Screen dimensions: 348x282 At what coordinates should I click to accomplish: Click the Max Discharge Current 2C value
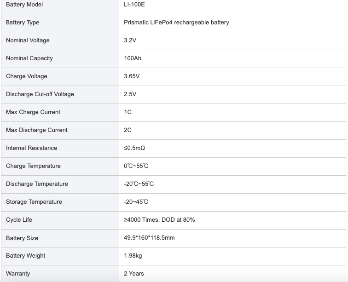click(x=128, y=130)
